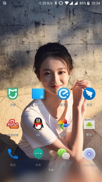Viewport: 102px width, 182px height.
Task: Tap the 86% battery percentage text
Action: coord(83,3)
